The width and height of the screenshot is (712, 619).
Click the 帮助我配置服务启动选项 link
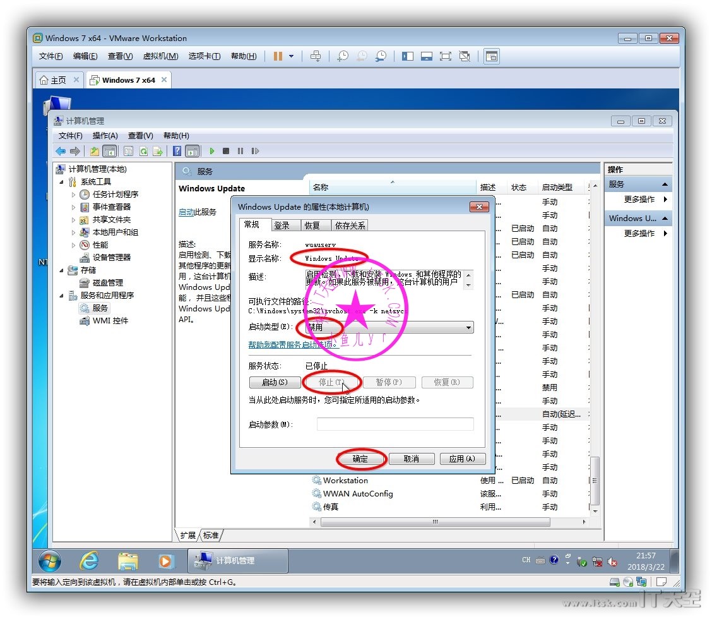coord(294,345)
